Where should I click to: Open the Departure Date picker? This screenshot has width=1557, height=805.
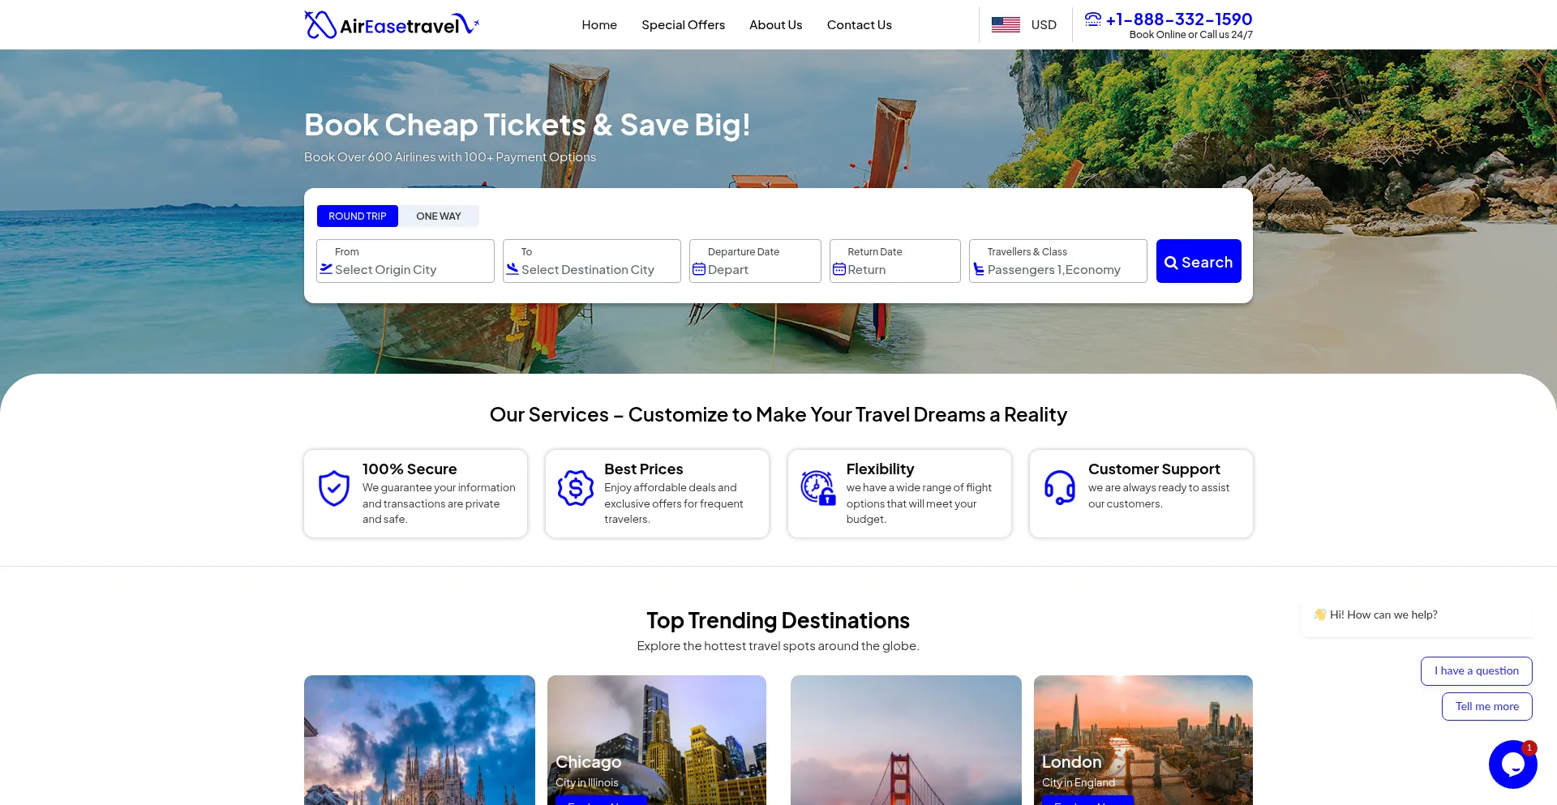754,261
